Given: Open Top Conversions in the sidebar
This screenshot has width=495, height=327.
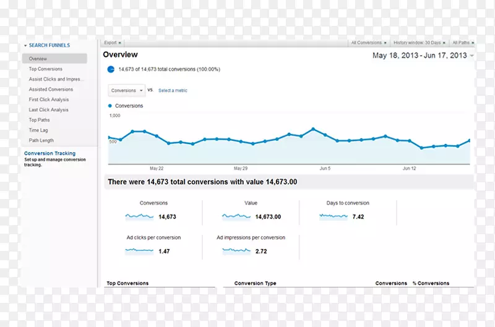Looking at the screenshot, I should tap(46, 69).
